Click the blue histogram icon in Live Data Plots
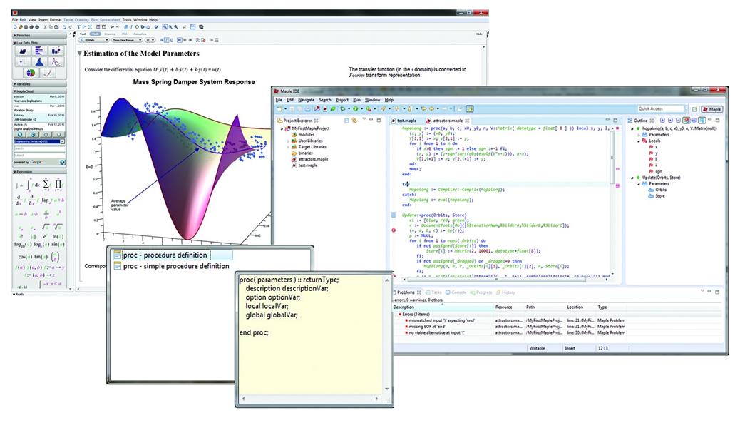Screen dimensions: 740x428 [39, 62]
